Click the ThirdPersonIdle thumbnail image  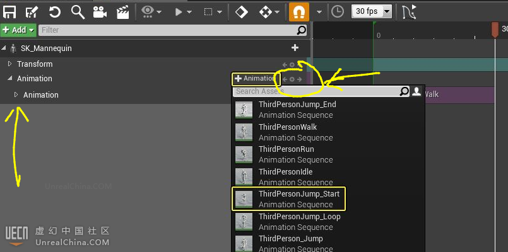244,177
